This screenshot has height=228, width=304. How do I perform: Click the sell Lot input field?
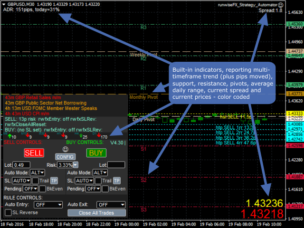pyautogui.click(x=22, y=165)
